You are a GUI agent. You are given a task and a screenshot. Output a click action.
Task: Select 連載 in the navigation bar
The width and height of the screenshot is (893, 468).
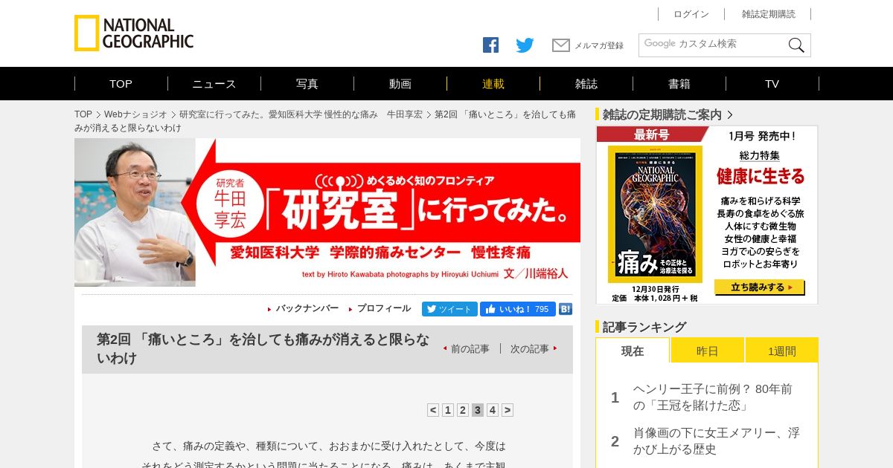(x=493, y=84)
